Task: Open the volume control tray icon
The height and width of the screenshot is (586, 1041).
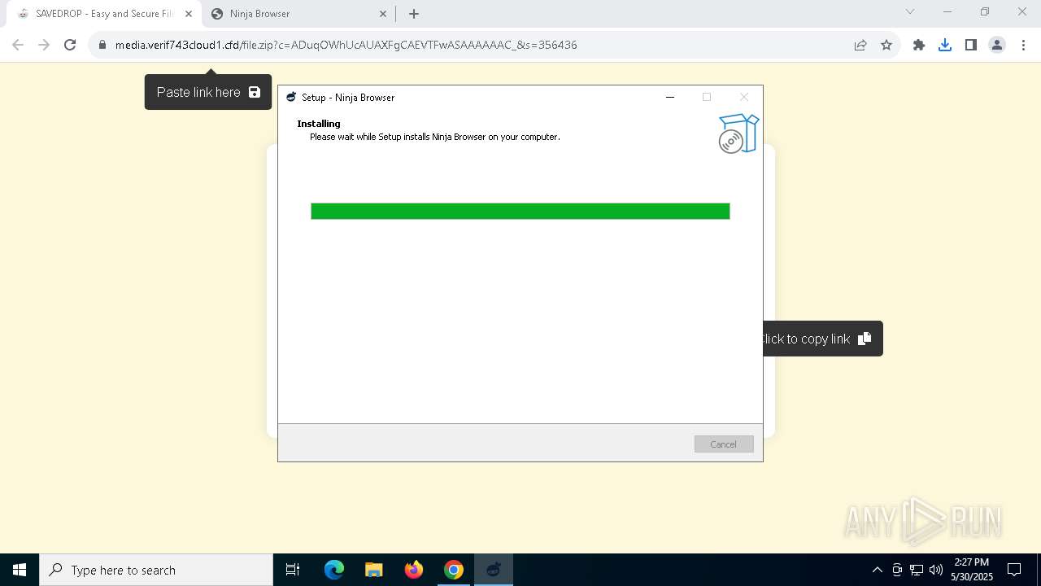Action: 936,570
